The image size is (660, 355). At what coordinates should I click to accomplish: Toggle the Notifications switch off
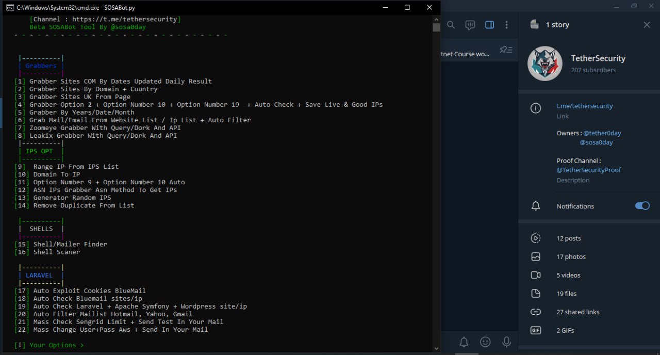click(x=642, y=206)
